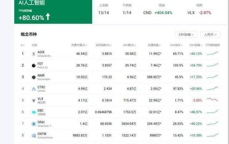This screenshot has height=144, width=229.
Task: Sort by 全球指数 column header
Action: [x=101, y=45]
